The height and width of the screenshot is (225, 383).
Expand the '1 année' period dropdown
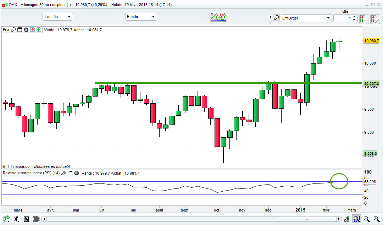(58, 17)
